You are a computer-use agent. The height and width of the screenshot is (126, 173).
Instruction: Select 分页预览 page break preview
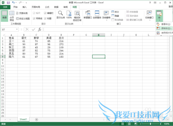click(x=12, y=16)
